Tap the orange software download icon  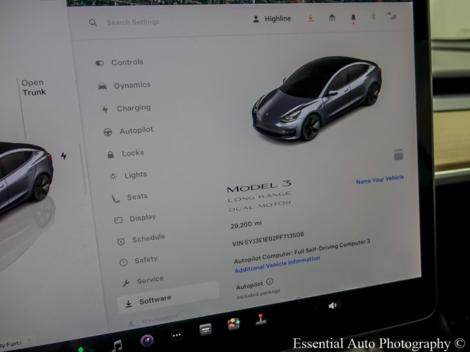click(311, 18)
